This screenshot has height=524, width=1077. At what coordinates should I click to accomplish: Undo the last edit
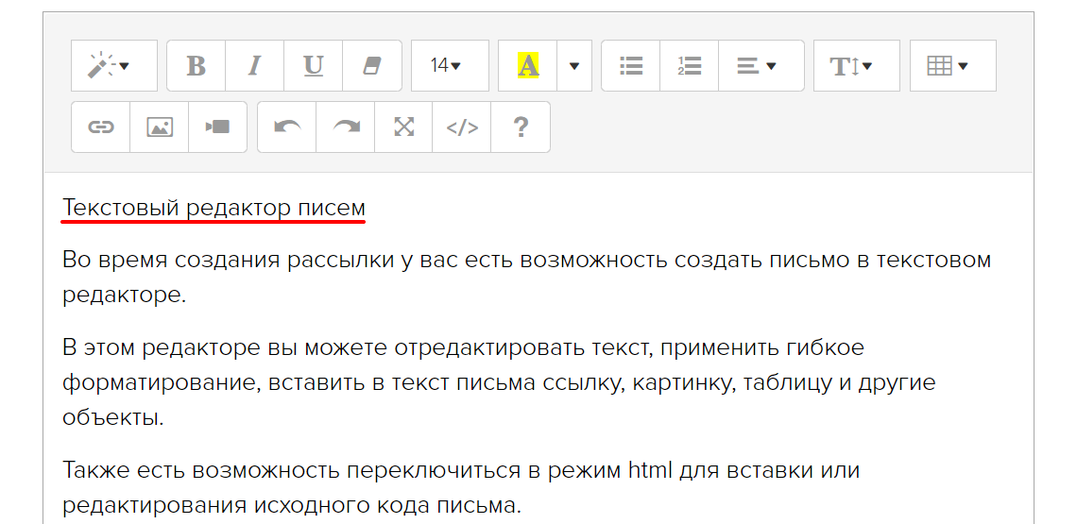286,127
